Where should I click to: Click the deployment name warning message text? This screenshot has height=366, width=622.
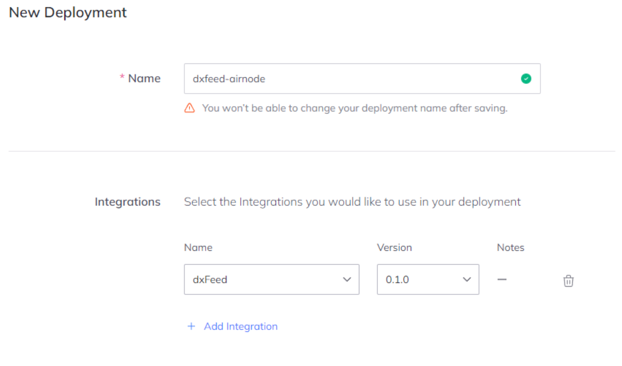355,108
